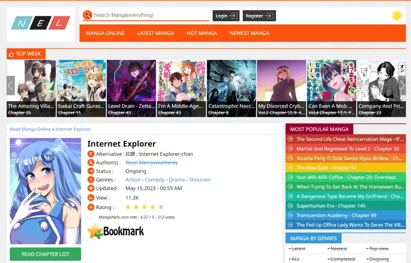Viewport: 411px width, 263px height.
Task: Open Catastrophic Necr... thumbnail
Action: click(232, 88)
